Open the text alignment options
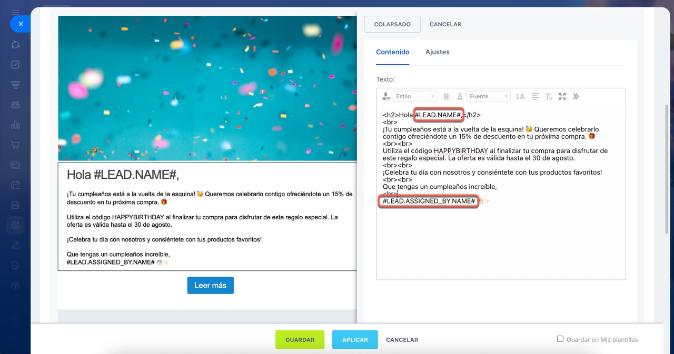The width and height of the screenshot is (674, 354). [536, 96]
